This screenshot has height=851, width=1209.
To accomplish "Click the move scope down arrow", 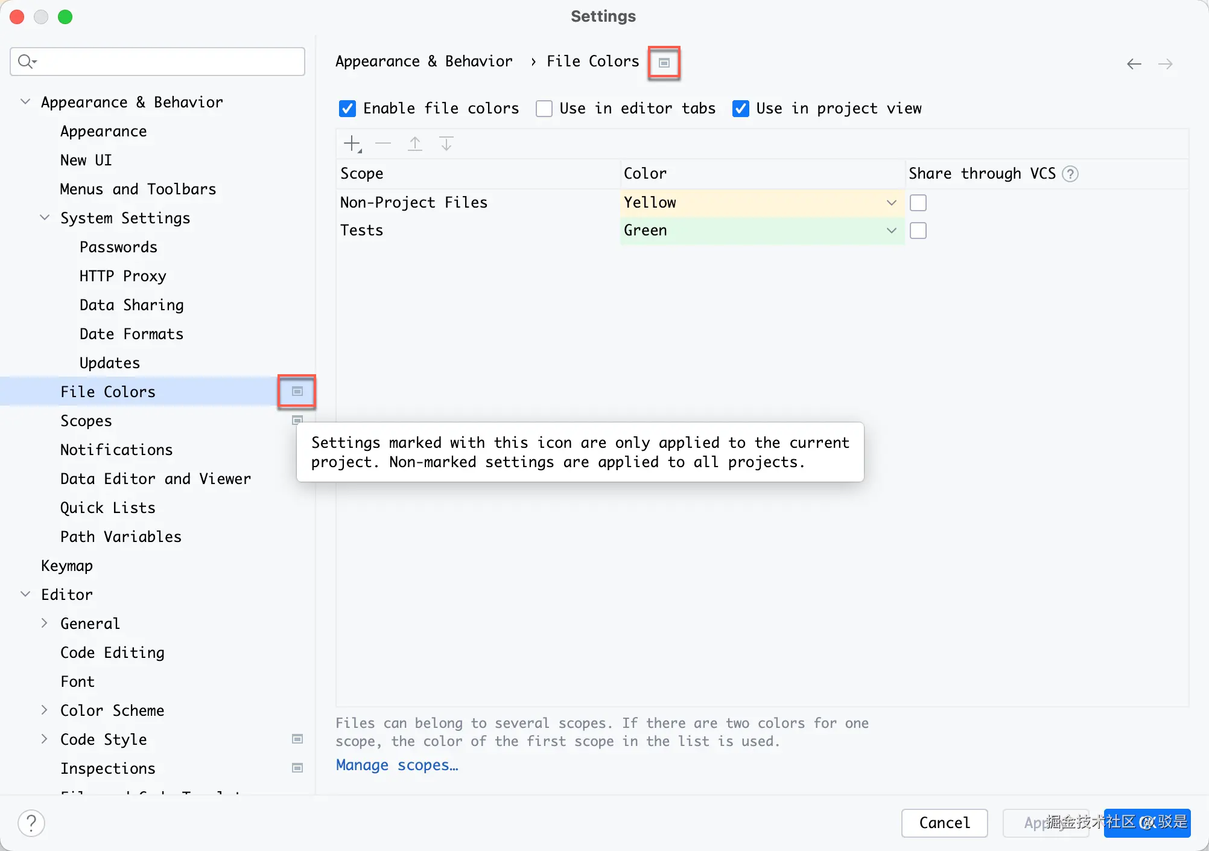I will tap(446, 144).
